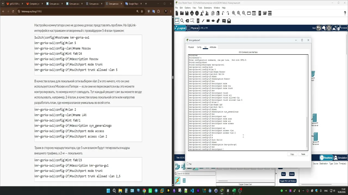Image resolution: width=348 pixels, height=195 pixels.
Task: Switch to Physical workspace view
Action: [x=193, y=28]
